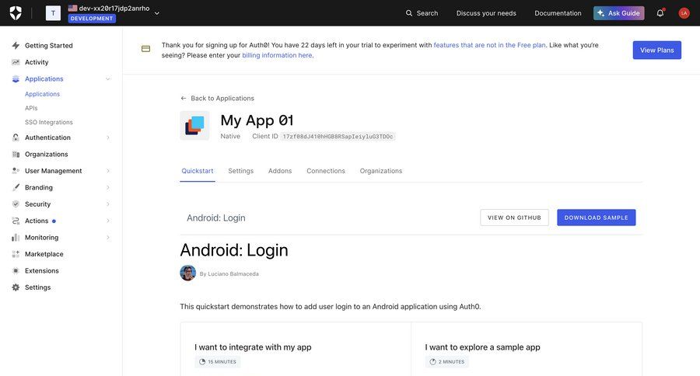Click the credit card icon in trial banner
Screen dimensions: 700x376
145,49
